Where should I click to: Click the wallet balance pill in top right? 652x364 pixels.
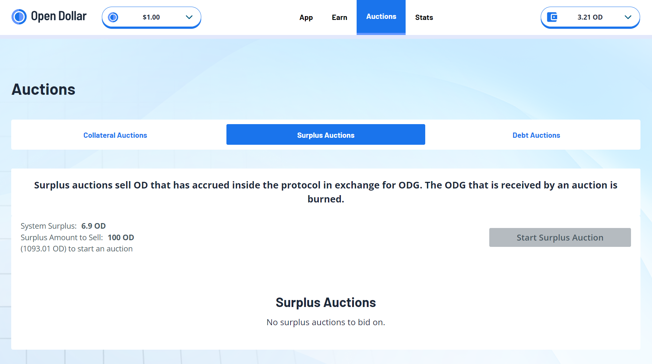tap(590, 17)
